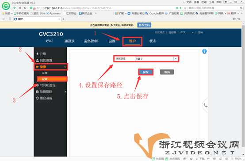This screenshot has height=161, width=245.
Task: Open a new browser tab with plus icon
Action: (63, 19)
